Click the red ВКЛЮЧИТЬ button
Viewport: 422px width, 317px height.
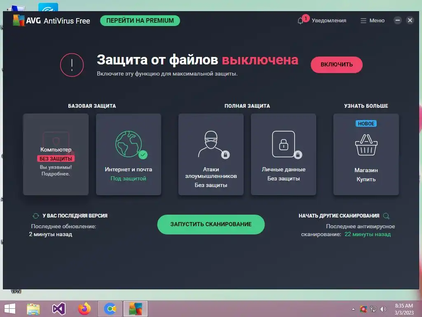click(x=336, y=65)
